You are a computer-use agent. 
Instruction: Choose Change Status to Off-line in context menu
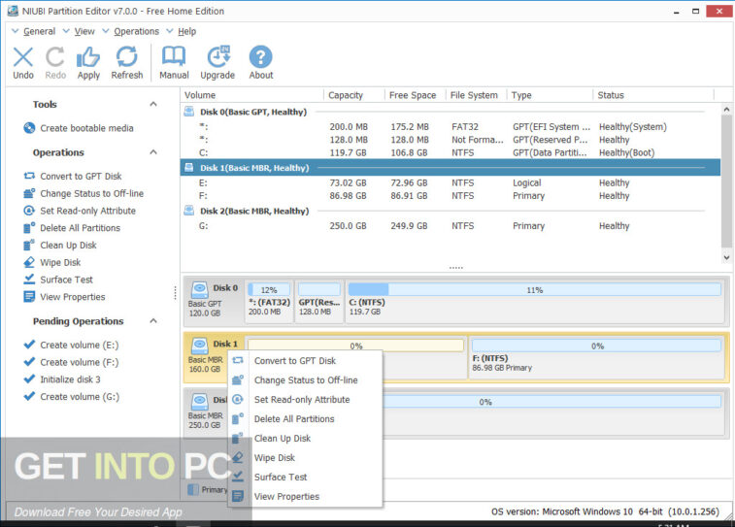(x=306, y=379)
